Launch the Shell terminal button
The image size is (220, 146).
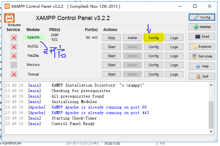point(202,36)
